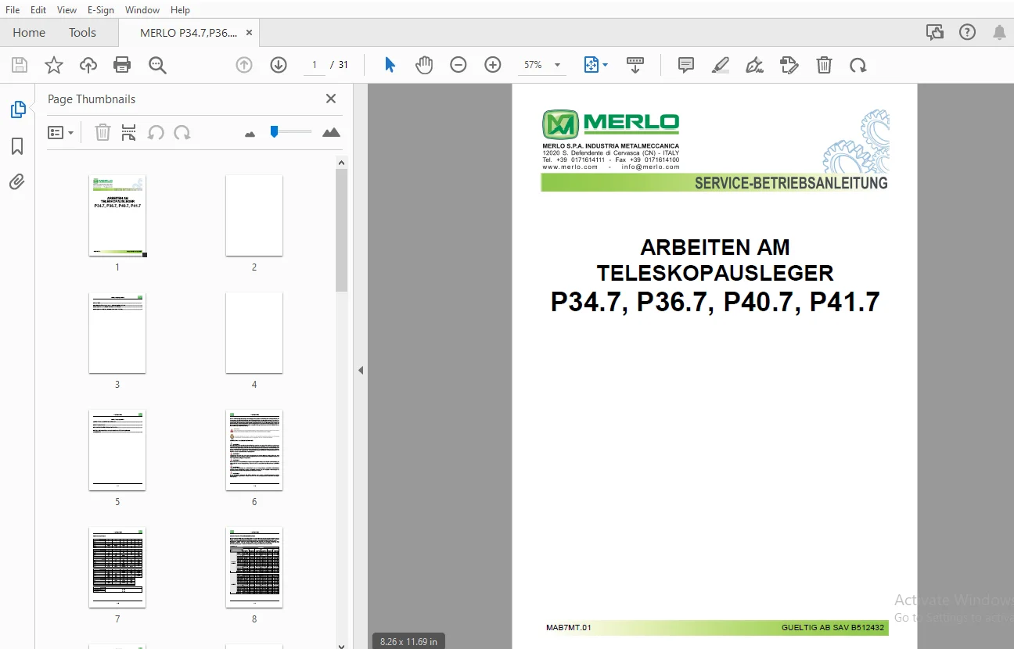Screen dimensions: 1014x649
Task: Open the thumbnail options menu dropdown
Action: [x=61, y=132]
